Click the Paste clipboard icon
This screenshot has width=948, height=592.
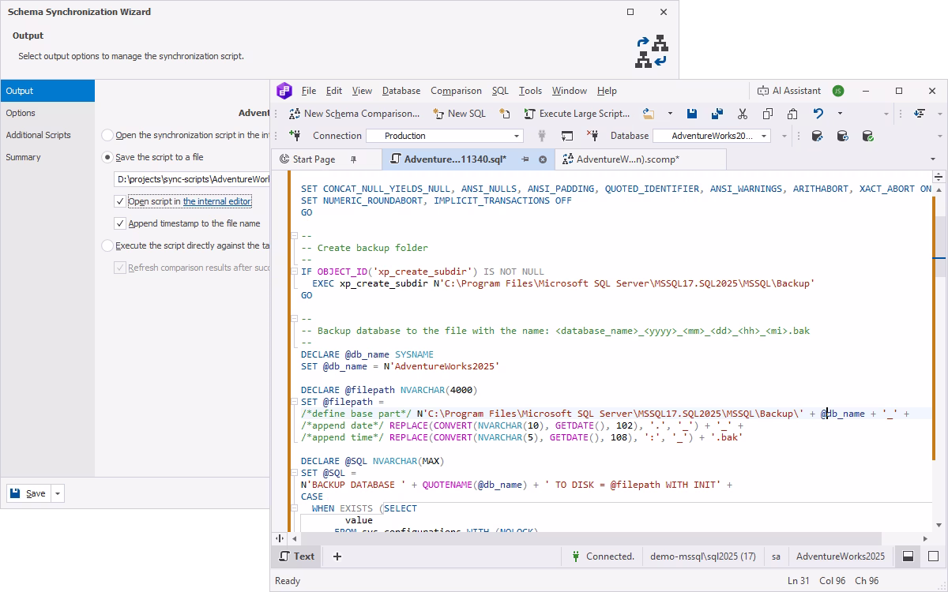coord(792,114)
